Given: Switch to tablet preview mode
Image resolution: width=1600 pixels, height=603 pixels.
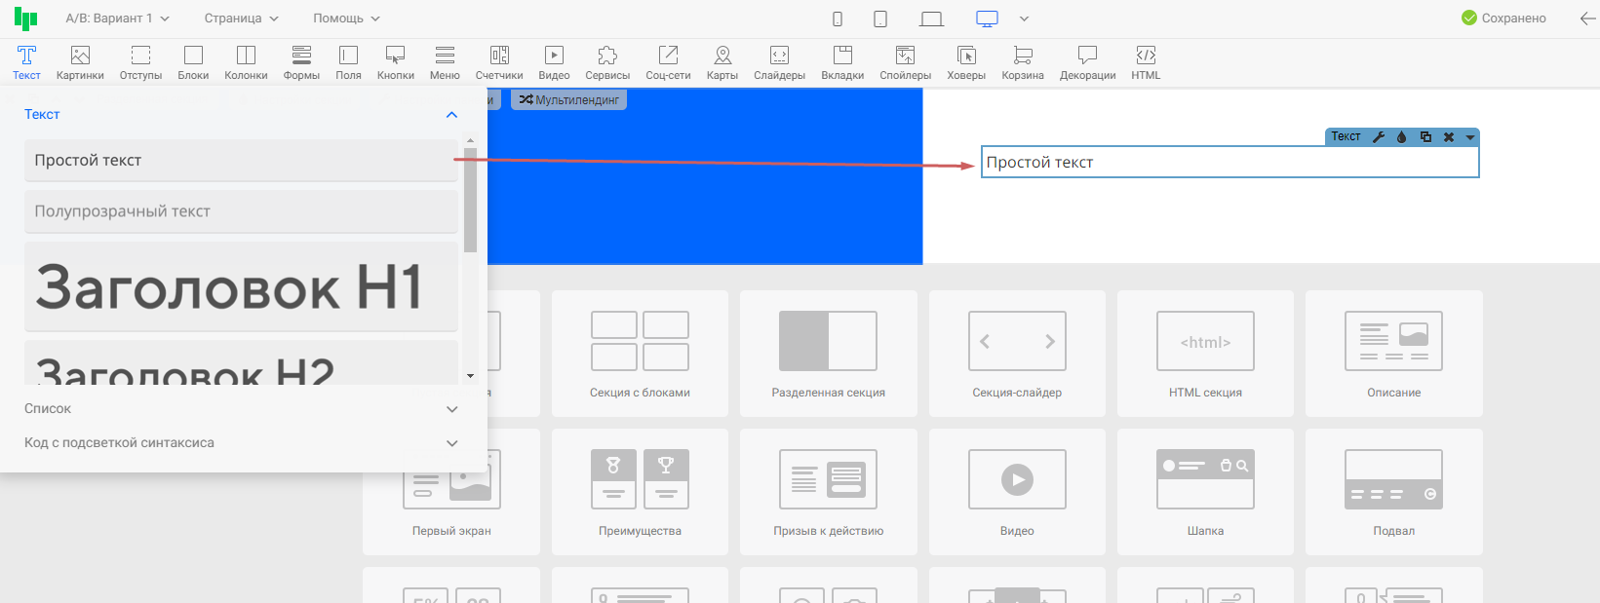Looking at the screenshot, I should [x=880, y=19].
